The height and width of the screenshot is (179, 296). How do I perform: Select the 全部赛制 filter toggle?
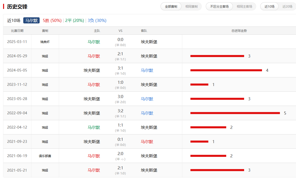point(171,7)
